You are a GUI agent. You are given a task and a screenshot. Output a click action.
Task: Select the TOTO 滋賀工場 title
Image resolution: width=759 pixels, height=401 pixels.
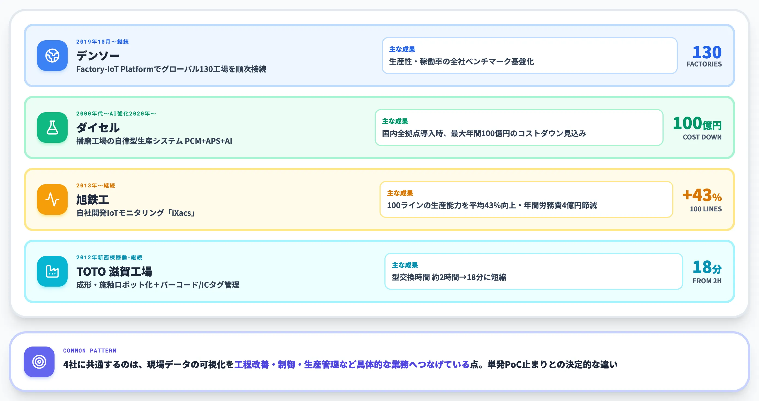point(114,271)
